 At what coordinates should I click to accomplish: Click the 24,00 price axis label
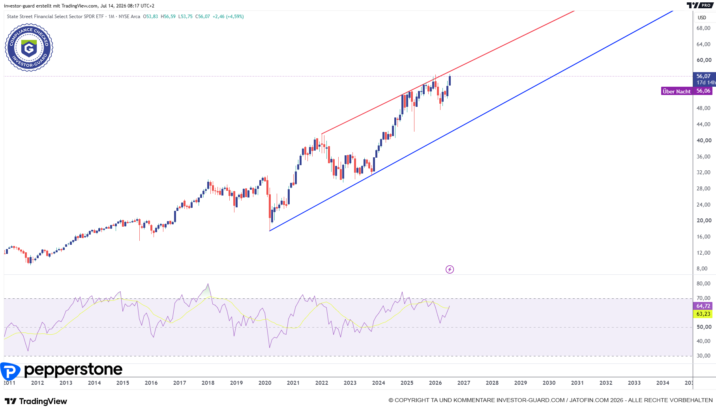point(703,205)
